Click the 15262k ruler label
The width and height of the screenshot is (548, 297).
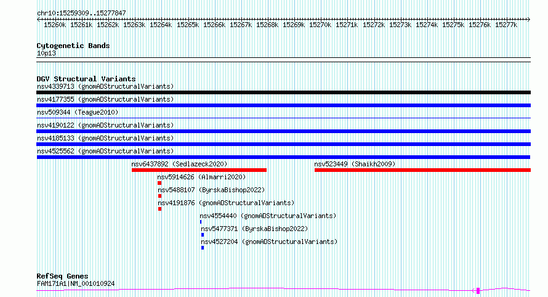[x=108, y=25]
